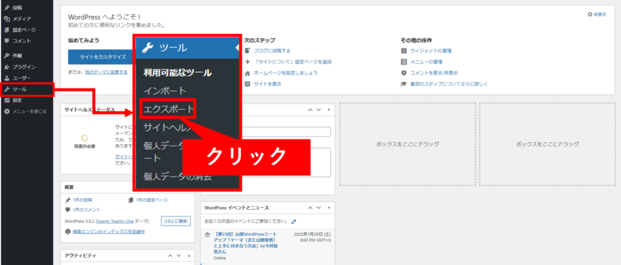Move the アクティビティ widget up
621x265 pixels.
pyautogui.click(x=170, y=256)
